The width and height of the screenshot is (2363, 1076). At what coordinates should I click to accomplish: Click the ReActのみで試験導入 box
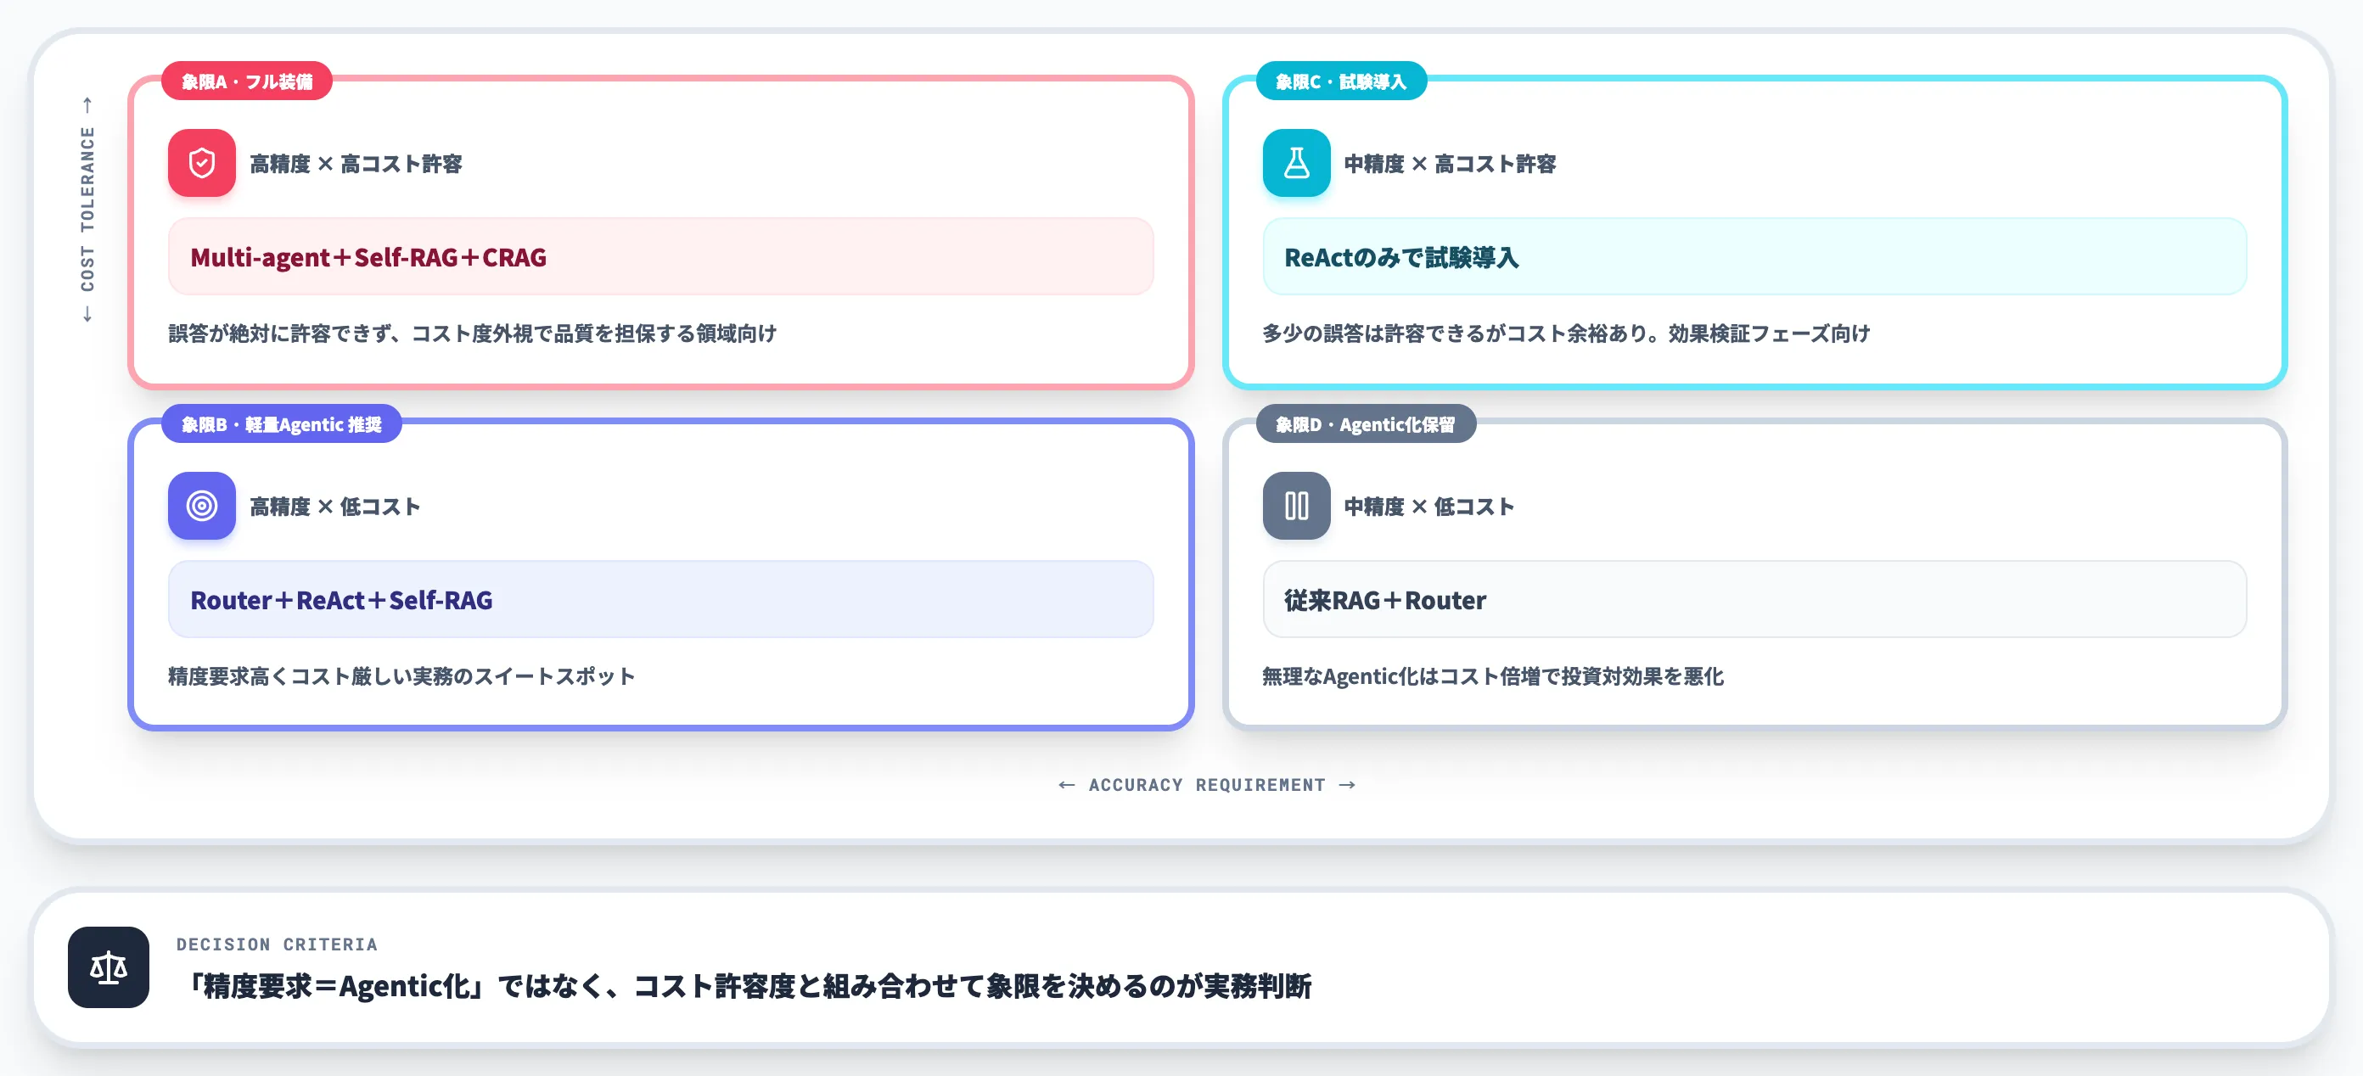(x=1754, y=257)
